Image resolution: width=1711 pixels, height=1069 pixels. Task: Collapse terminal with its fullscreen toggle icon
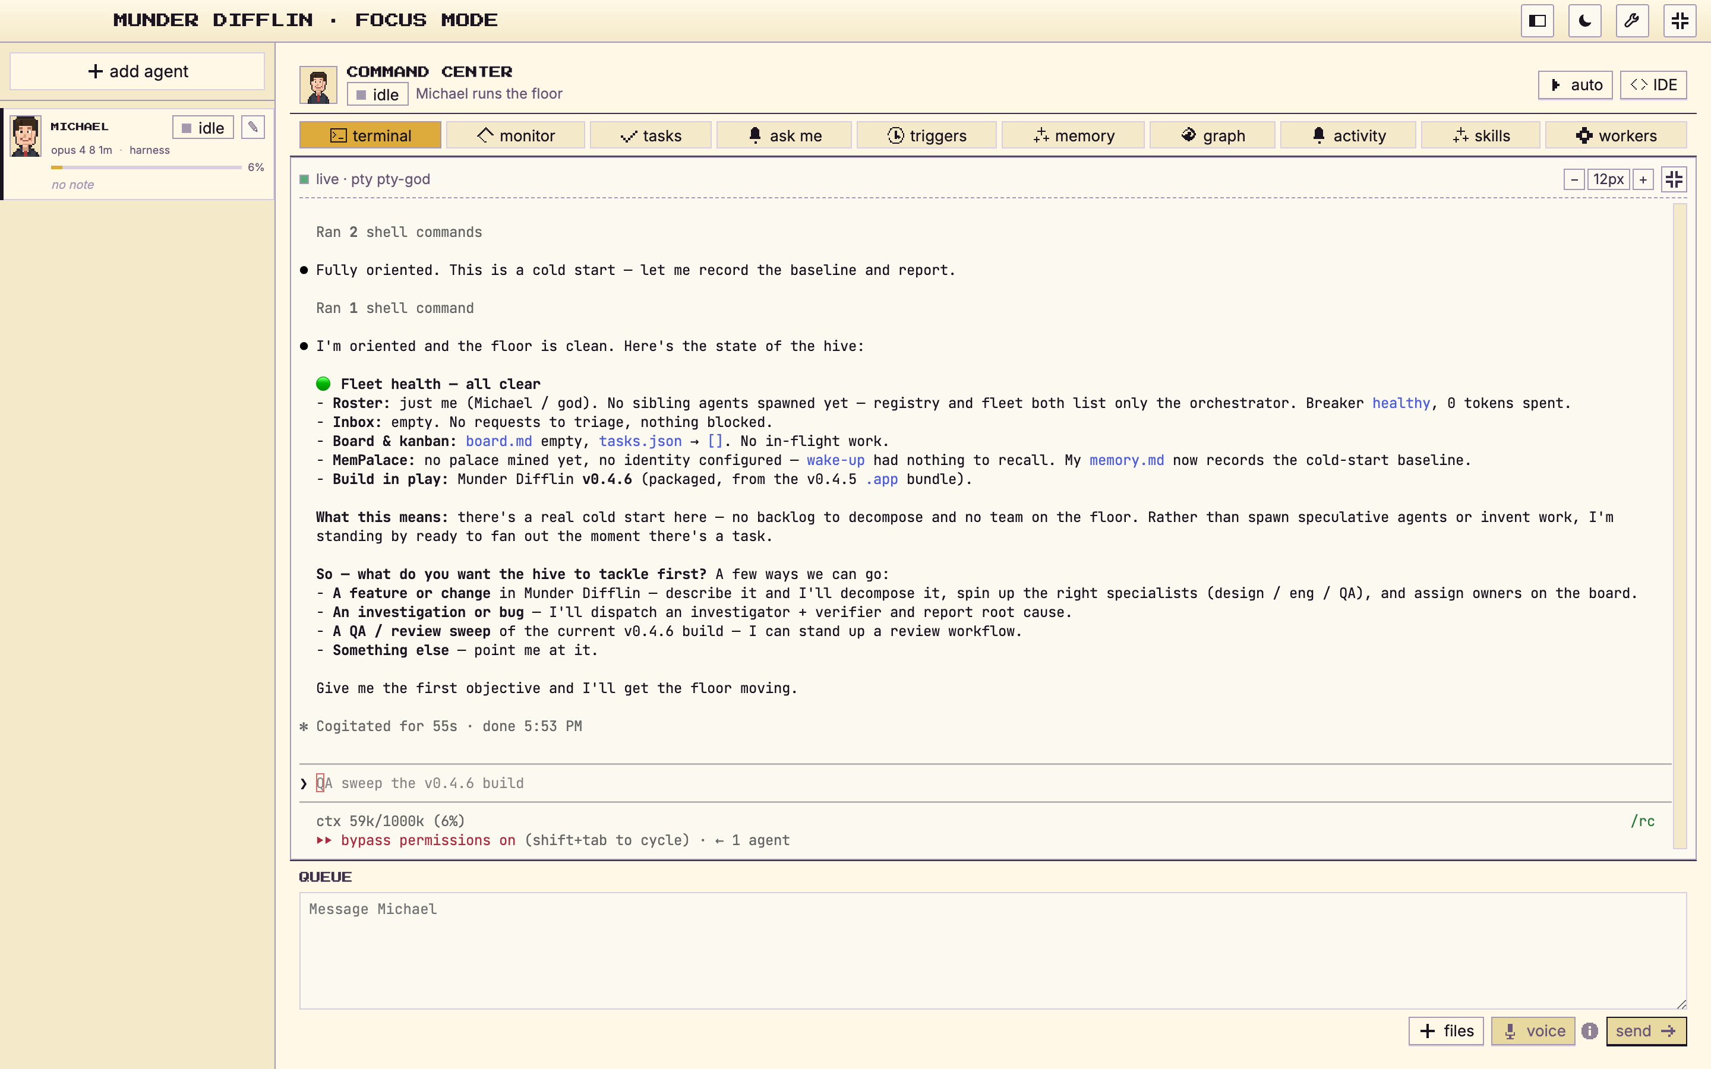pos(1674,179)
